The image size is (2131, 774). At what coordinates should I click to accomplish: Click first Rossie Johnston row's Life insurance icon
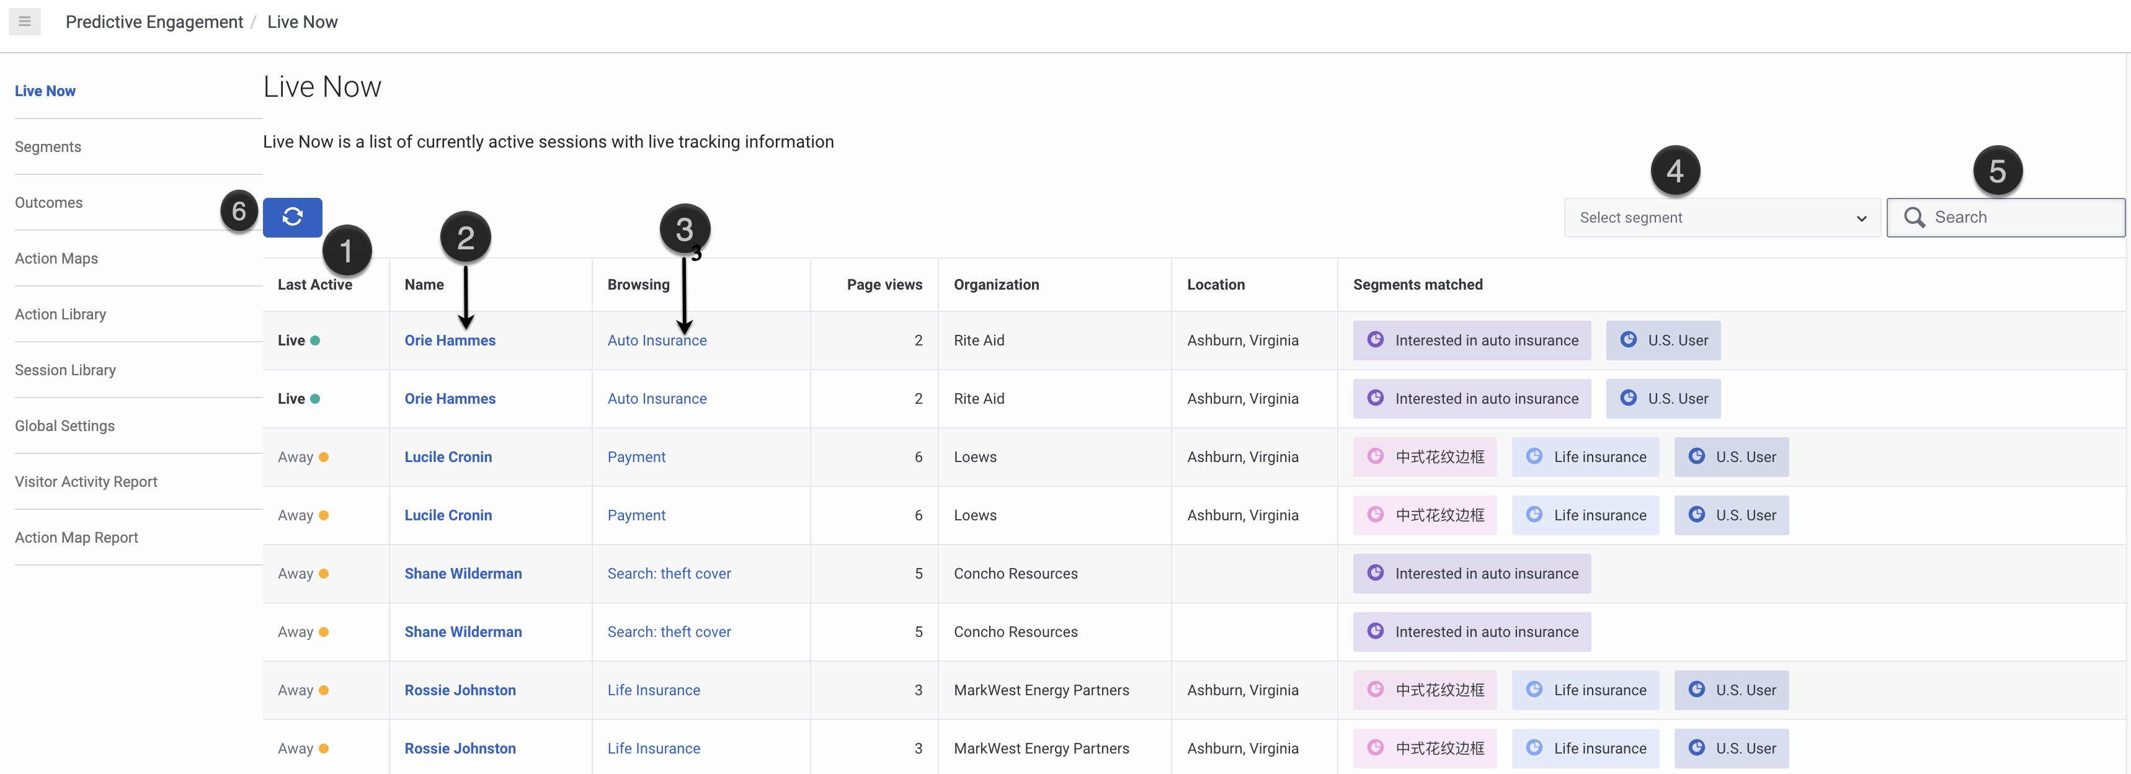[x=1534, y=689]
